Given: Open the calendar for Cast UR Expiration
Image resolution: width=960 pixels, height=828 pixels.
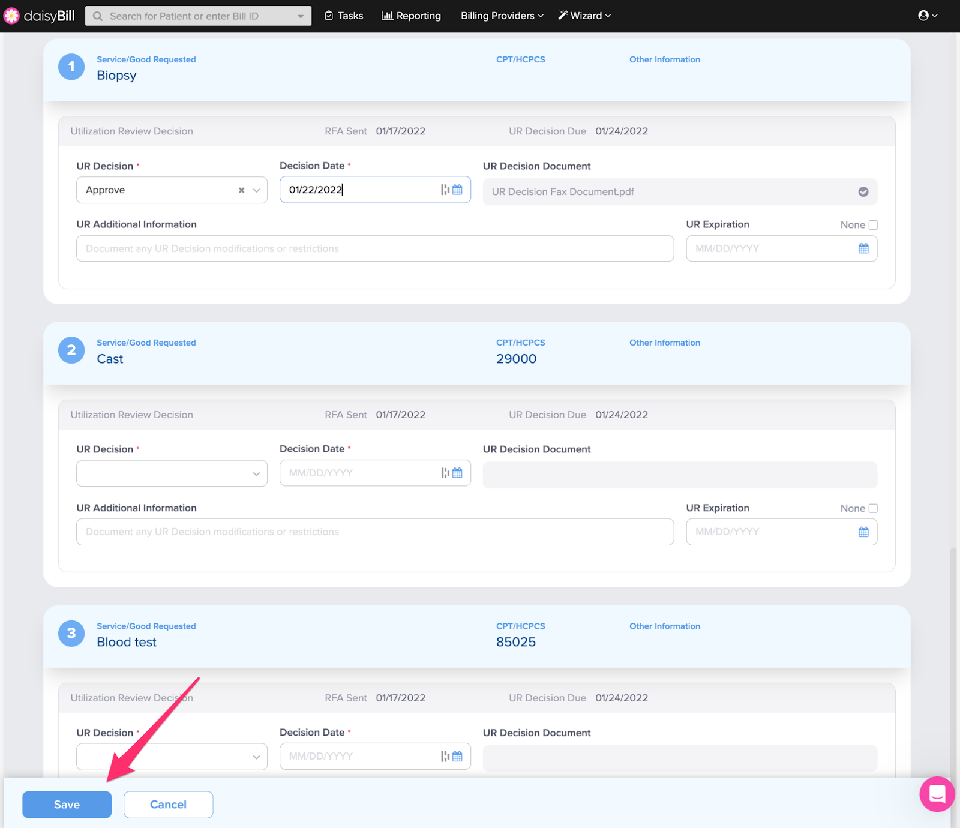Looking at the screenshot, I should click(863, 532).
